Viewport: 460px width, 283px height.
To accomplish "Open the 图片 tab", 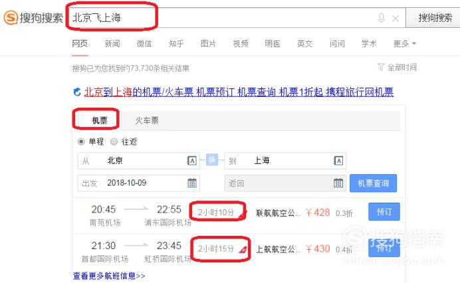I will click(x=208, y=44).
